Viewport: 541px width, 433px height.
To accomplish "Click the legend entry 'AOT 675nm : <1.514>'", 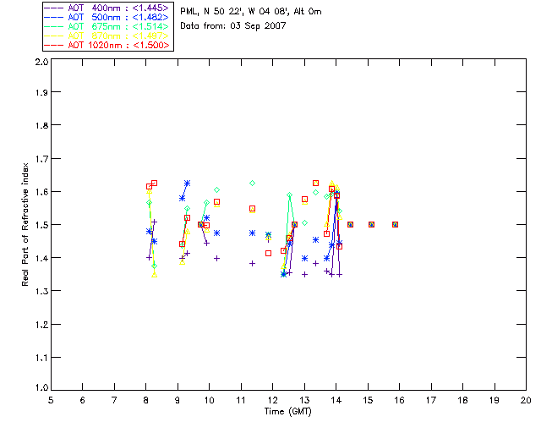I will 107,26.
